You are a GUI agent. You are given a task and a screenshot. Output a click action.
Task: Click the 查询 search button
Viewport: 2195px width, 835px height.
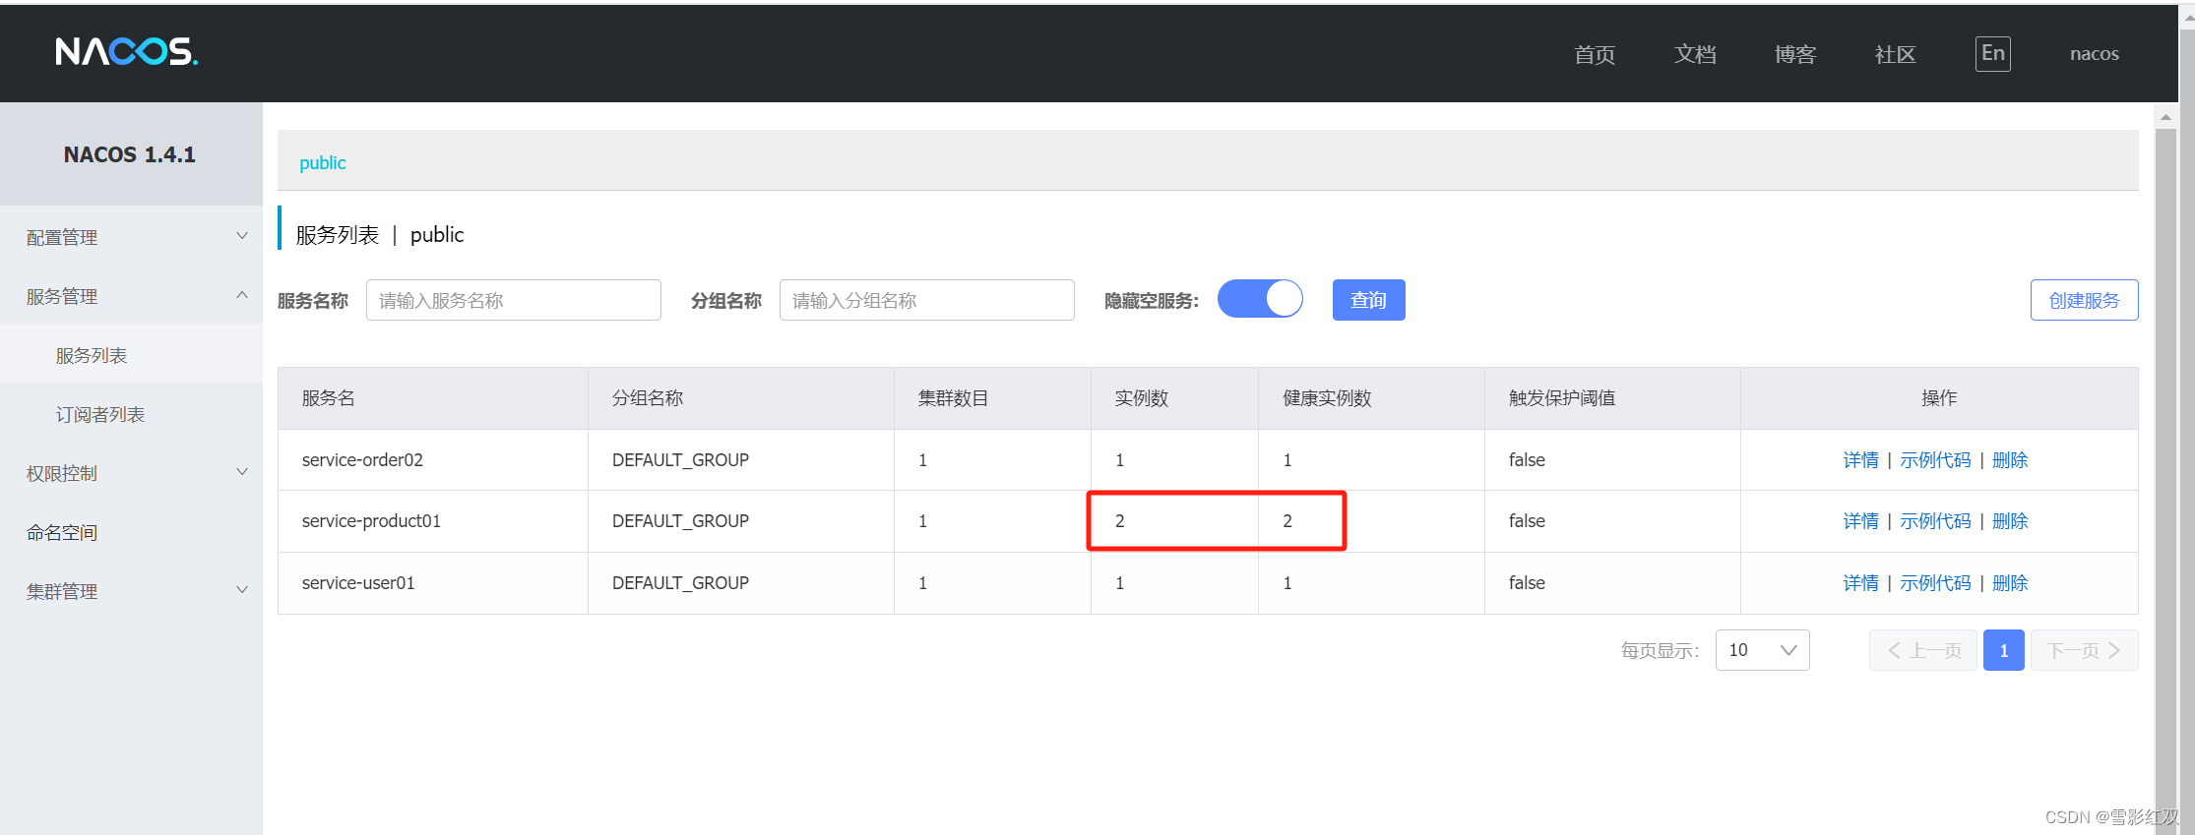click(x=1368, y=300)
